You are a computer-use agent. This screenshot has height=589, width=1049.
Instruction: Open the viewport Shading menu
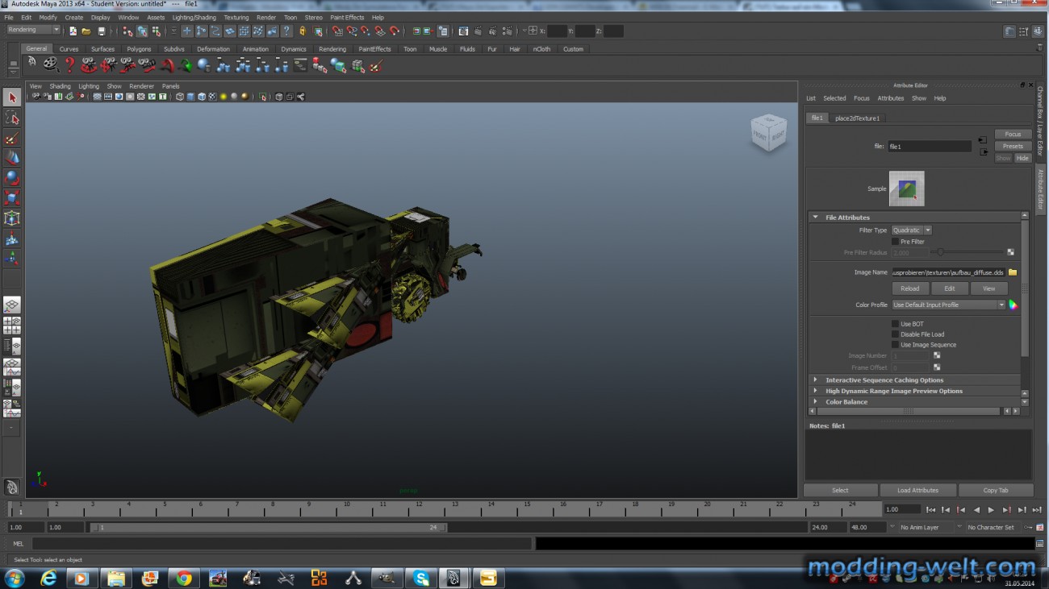tap(61, 86)
